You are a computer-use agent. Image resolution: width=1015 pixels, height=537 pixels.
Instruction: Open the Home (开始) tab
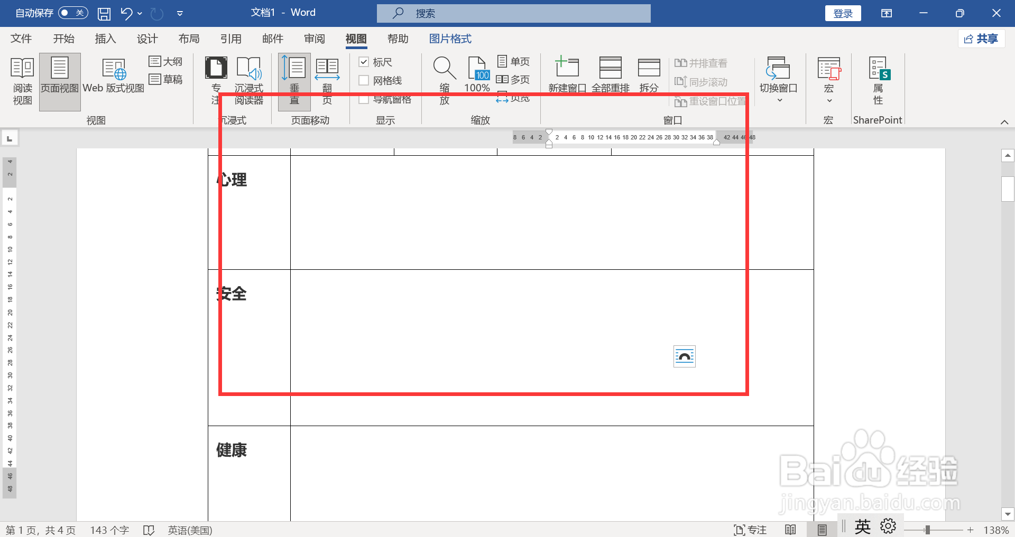[x=63, y=39]
